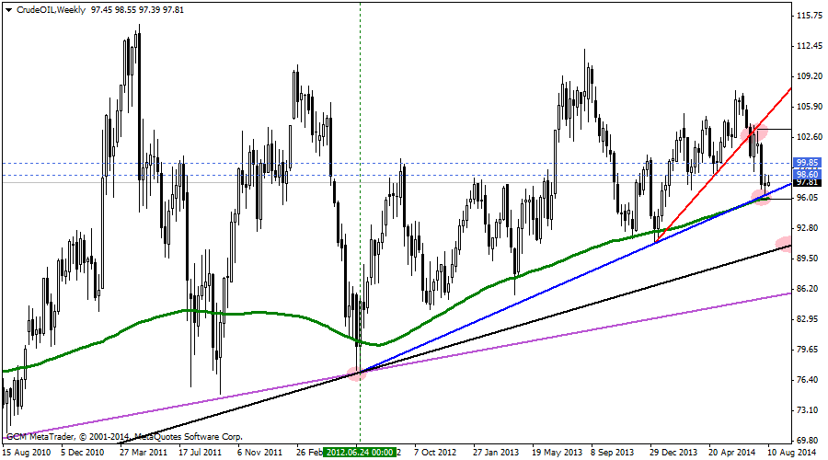Click the black 97.81 current price label
828x460 pixels.
coord(807,183)
